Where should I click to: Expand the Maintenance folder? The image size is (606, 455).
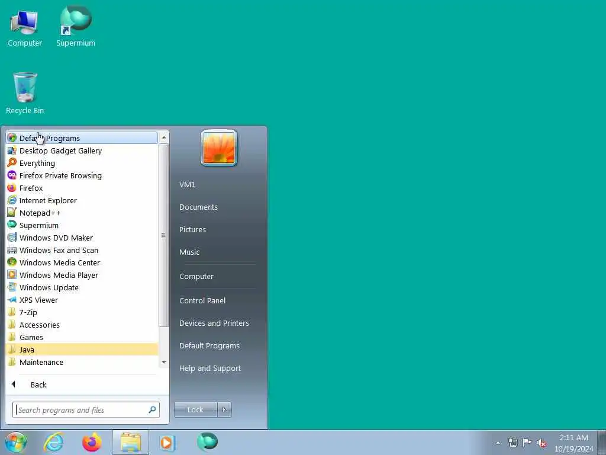82,362
